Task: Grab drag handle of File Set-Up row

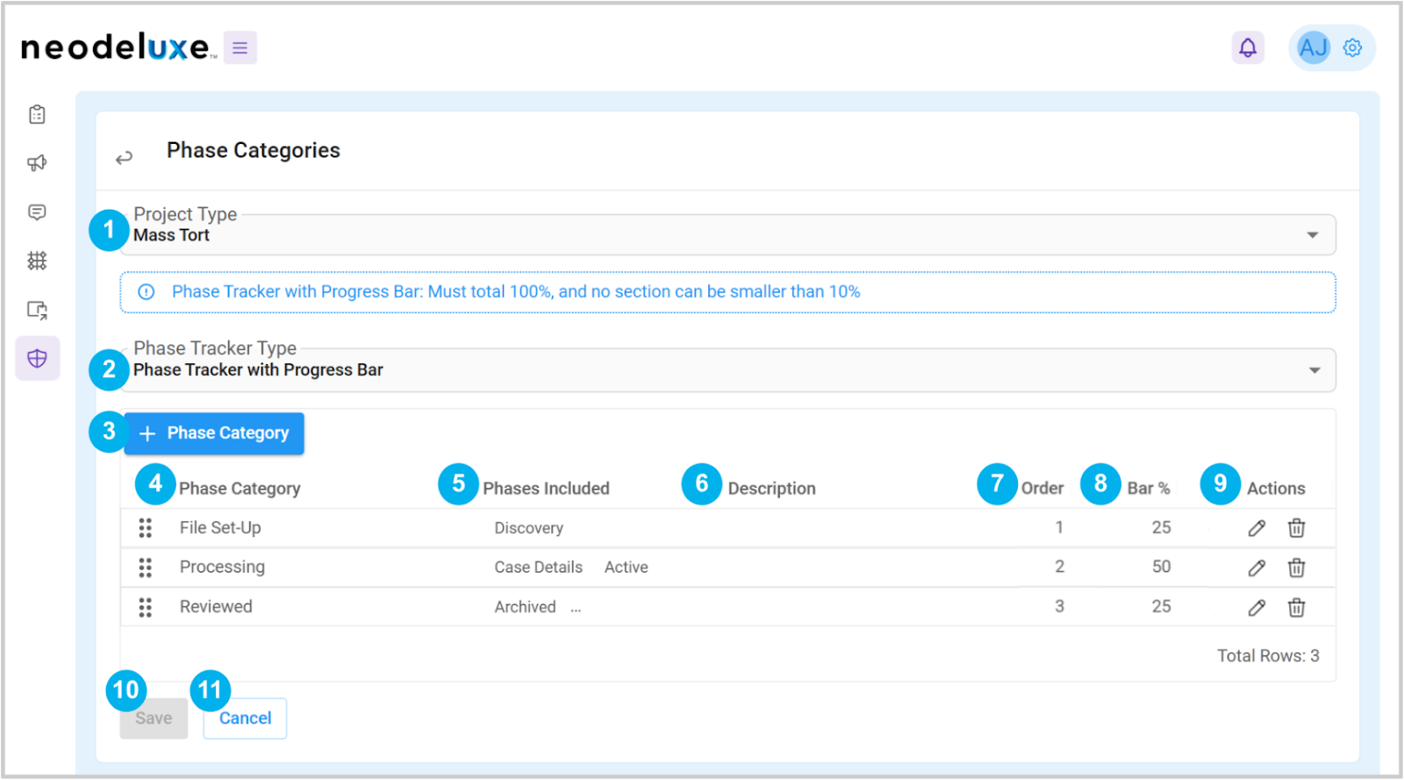Action: click(x=145, y=528)
